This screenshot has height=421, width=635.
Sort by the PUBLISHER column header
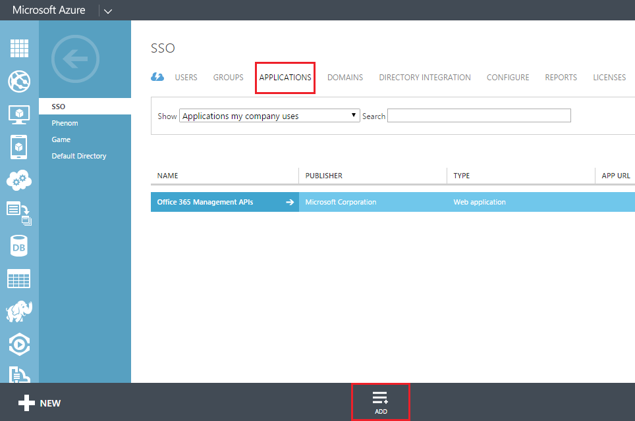click(323, 176)
